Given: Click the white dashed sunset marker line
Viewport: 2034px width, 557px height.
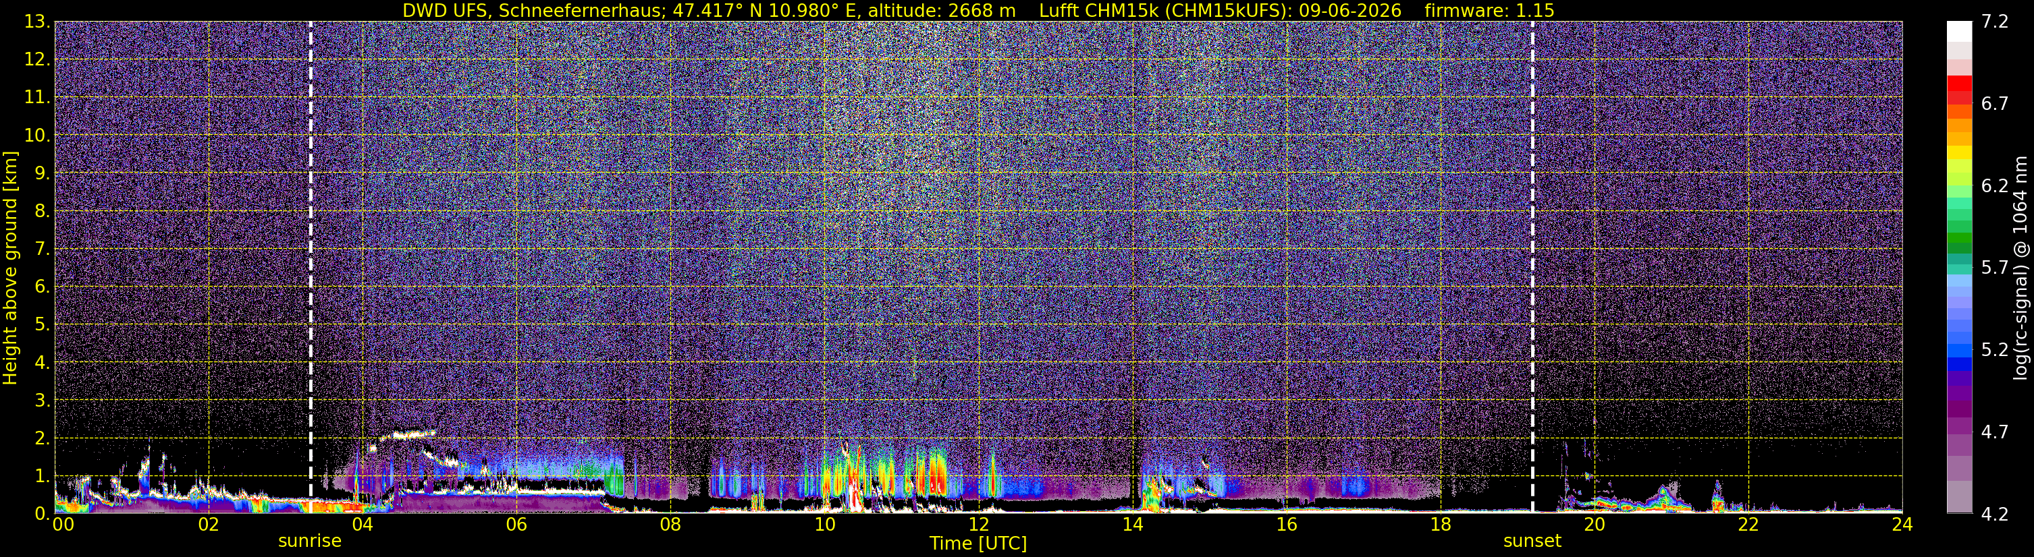Looking at the screenshot, I should [x=1532, y=266].
